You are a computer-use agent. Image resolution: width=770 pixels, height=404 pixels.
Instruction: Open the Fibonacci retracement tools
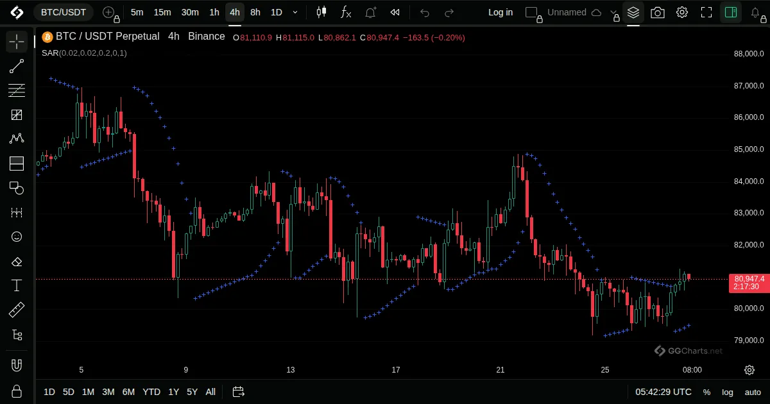(x=17, y=91)
